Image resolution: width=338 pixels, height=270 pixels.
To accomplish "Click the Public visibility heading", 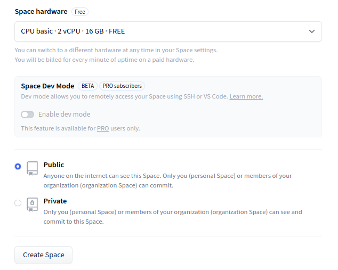I will tap(54, 165).
